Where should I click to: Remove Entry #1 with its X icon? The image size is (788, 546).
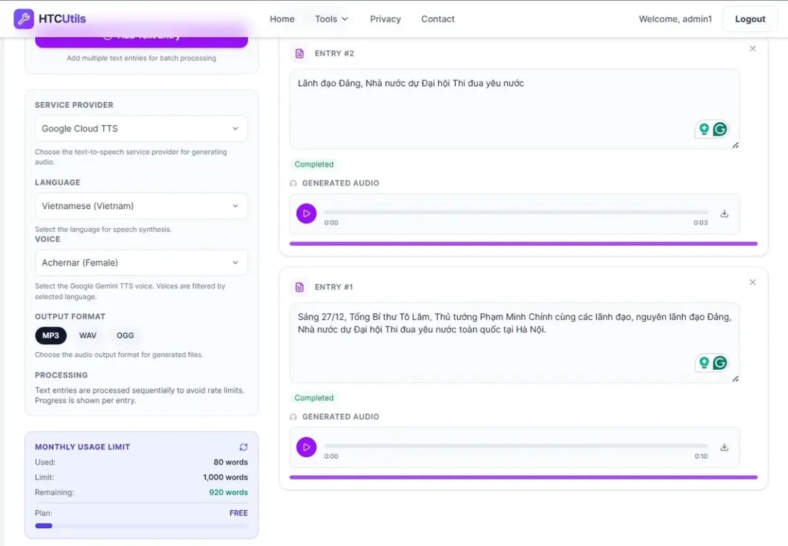(753, 283)
